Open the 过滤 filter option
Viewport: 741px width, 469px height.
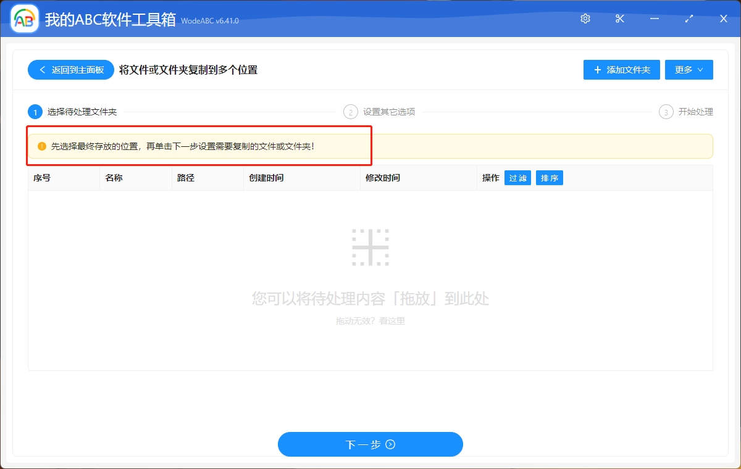pos(517,178)
